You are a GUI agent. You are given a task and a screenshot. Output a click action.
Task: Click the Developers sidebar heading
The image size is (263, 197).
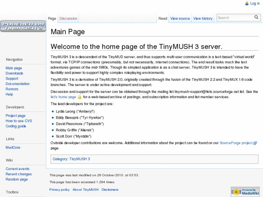(15, 107)
